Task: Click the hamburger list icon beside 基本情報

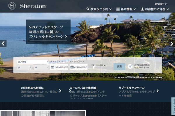Action: 118,9
